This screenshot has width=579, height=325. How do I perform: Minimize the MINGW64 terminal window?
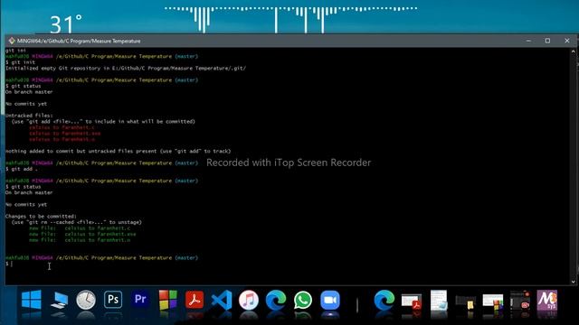click(528, 41)
